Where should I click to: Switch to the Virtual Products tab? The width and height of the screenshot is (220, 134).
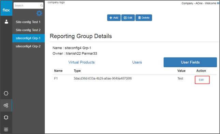pos(82,62)
